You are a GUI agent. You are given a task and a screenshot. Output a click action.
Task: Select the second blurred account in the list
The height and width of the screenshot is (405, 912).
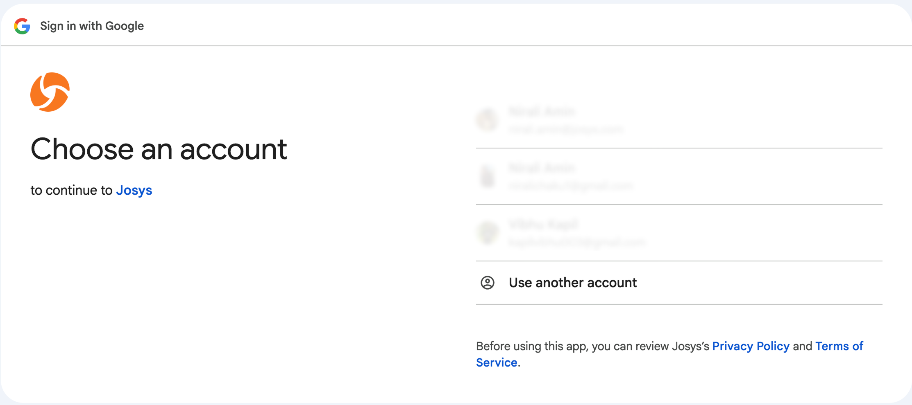coord(679,177)
